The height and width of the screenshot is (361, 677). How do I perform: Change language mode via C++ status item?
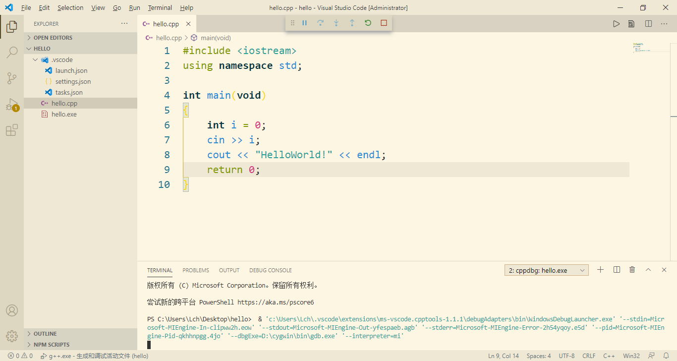coord(609,356)
